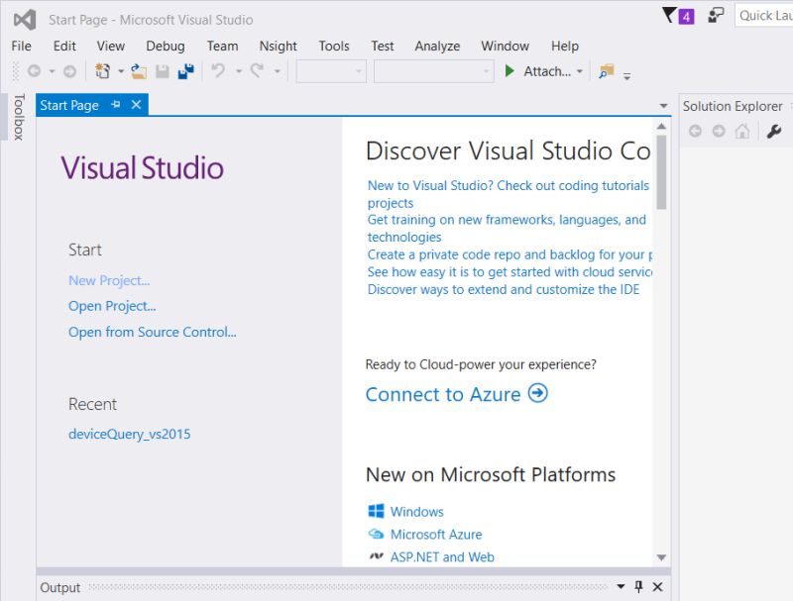Click the Save icon in the toolbar
Screen dimensions: 793x601
pos(161,69)
